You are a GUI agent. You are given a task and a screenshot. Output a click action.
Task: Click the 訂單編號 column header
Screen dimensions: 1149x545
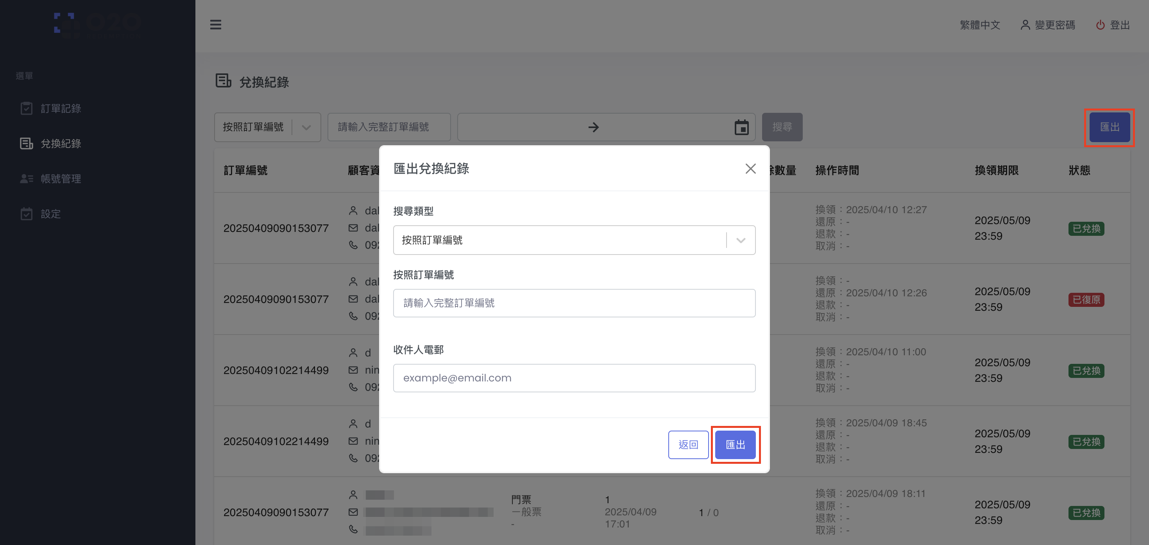[245, 170]
